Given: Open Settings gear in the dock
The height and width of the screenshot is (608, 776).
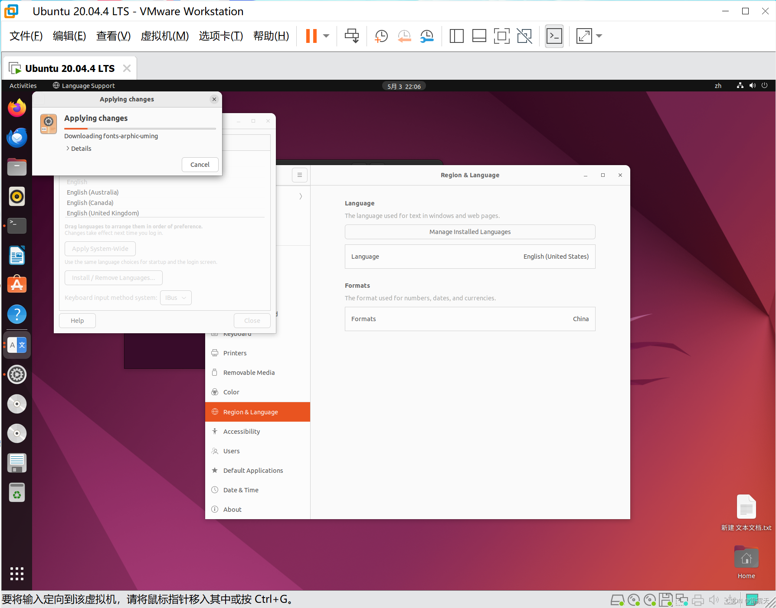Looking at the screenshot, I should pos(17,374).
